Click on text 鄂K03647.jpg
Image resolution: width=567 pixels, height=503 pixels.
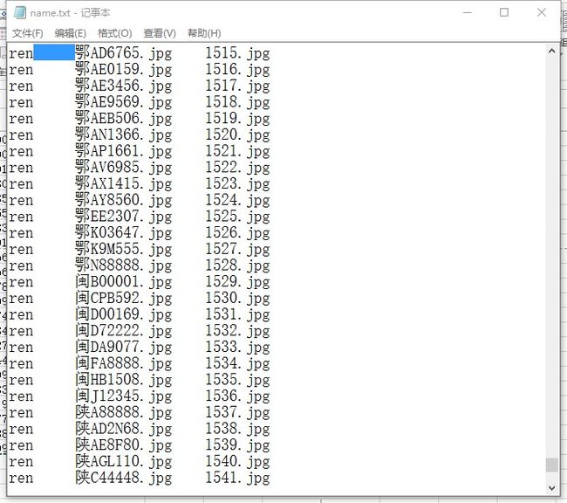click(124, 233)
